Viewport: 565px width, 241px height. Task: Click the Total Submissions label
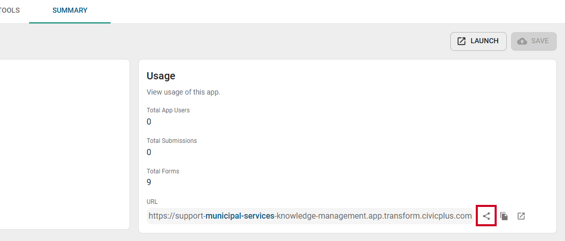tap(172, 141)
